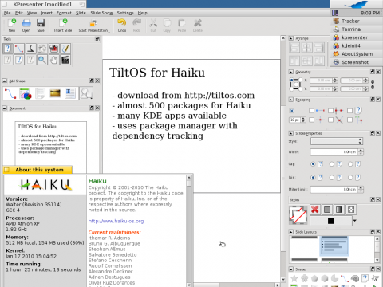Choose the pattern fill style button
Viewport: 383px width, 287px height.
point(351,210)
